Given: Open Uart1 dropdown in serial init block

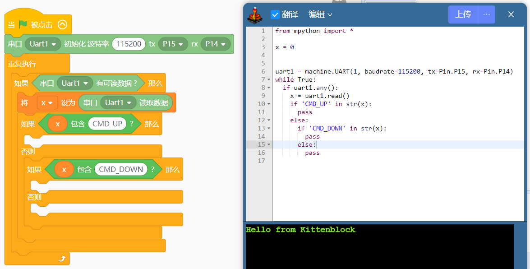Looking at the screenshot, I should 43,44.
